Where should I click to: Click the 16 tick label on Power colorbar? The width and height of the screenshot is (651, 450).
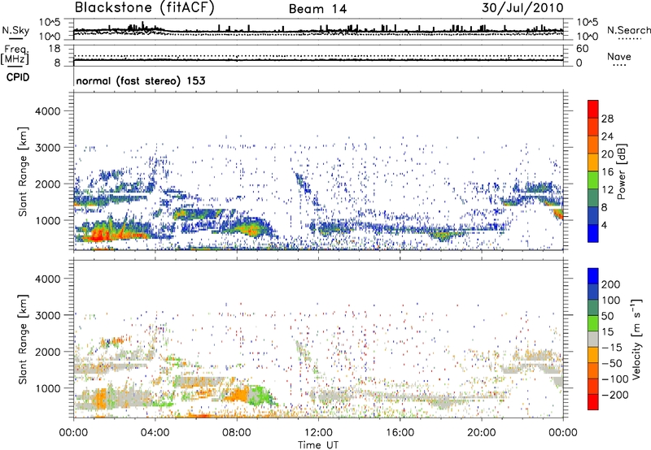click(607, 172)
